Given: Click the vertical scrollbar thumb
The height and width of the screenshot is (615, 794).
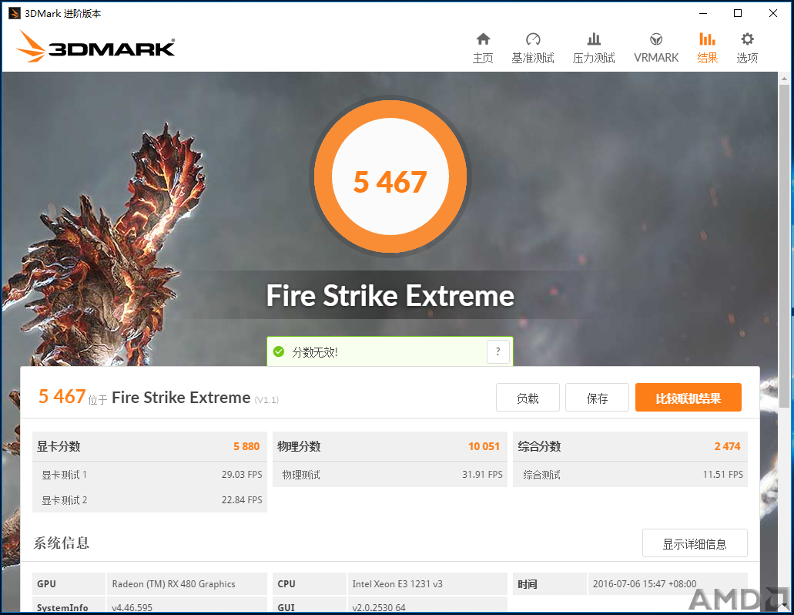Looking at the screenshot, I should pyautogui.click(x=784, y=245).
